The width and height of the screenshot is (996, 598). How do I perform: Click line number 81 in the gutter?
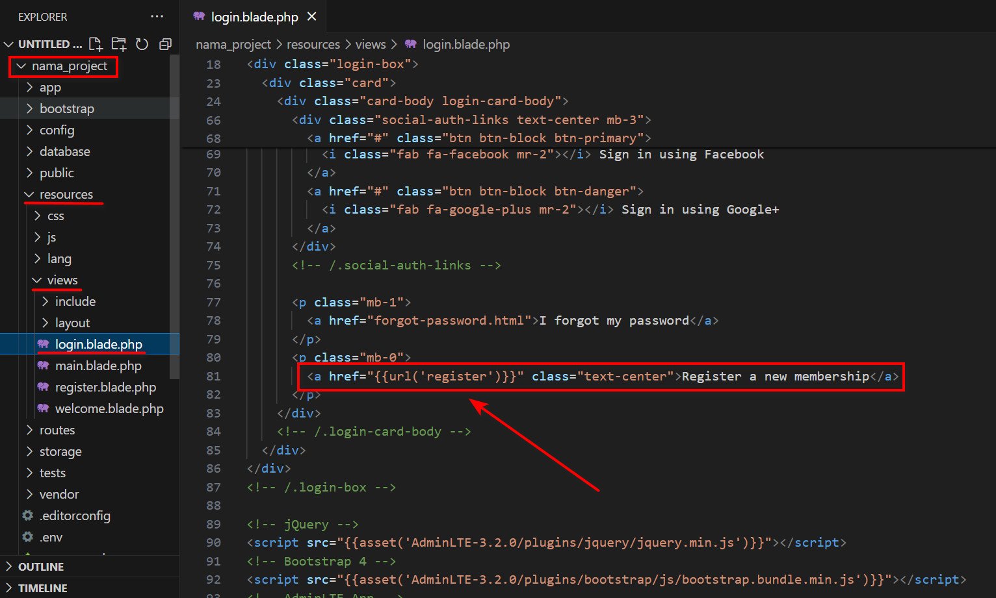pyautogui.click(x=213, y=377)
